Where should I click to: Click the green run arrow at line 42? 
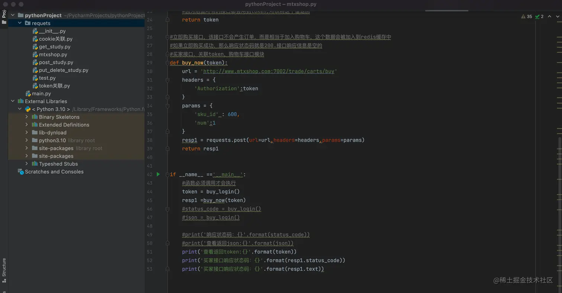coord(158,174)
